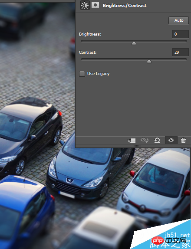Click the Contrast slider handle
This screenshot has height=249, width=191.
click(149, 61)
